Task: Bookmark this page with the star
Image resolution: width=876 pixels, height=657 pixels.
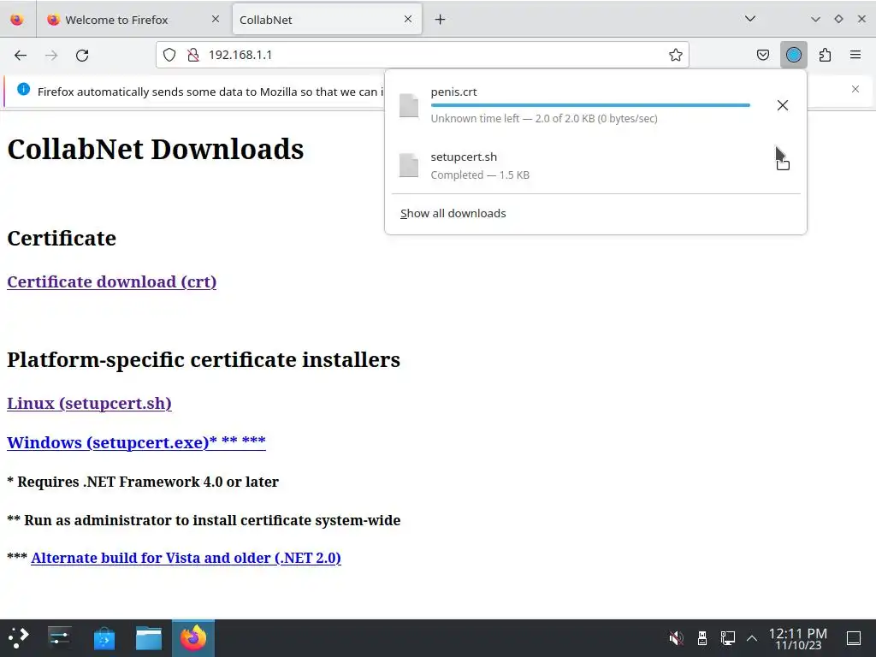Action: point(676,55)
